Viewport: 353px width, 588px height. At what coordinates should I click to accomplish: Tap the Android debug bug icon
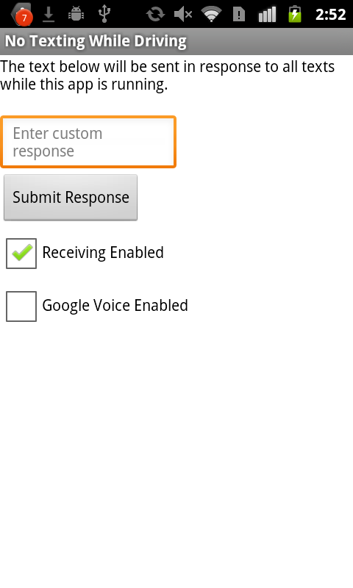pyautogui.click(x=76, y=14)
